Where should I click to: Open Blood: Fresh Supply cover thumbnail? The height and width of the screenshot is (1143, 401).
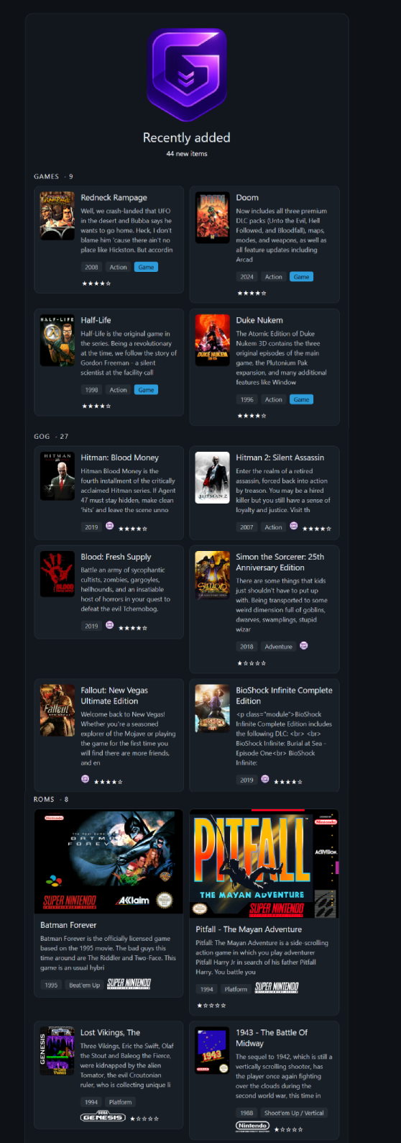[x=57, y=574]
